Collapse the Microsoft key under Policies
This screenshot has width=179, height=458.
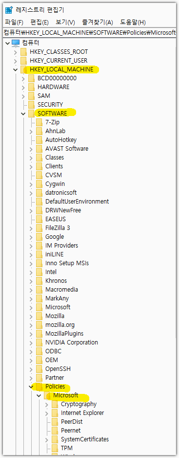(39, 395)
